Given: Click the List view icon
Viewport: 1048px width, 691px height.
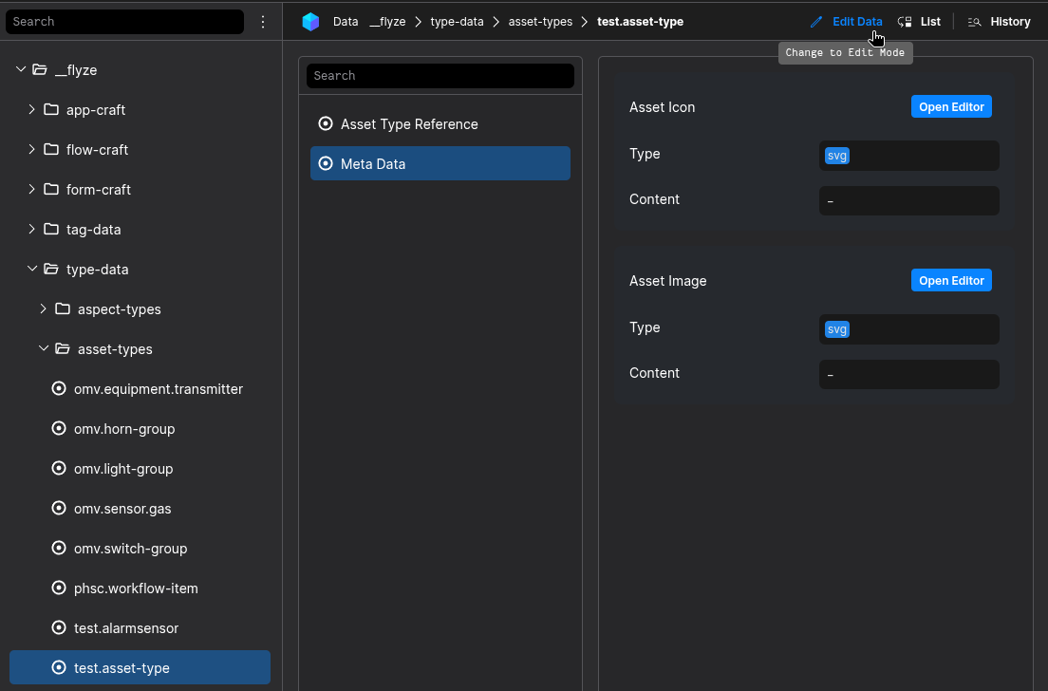Looking at the screenshot, I should [x=905, y=22].
